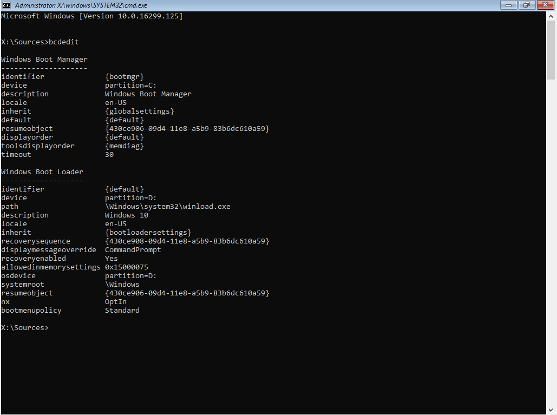This screenshot has width=557, height=415.
Task: Minimize the Administrator cmd.exe window
Action: click(509, 5)
